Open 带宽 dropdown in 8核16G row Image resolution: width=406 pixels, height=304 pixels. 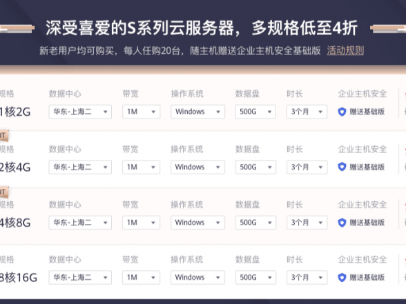pyautogui.click(x=141, y=277)
